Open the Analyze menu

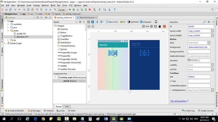tap(36, 5)
